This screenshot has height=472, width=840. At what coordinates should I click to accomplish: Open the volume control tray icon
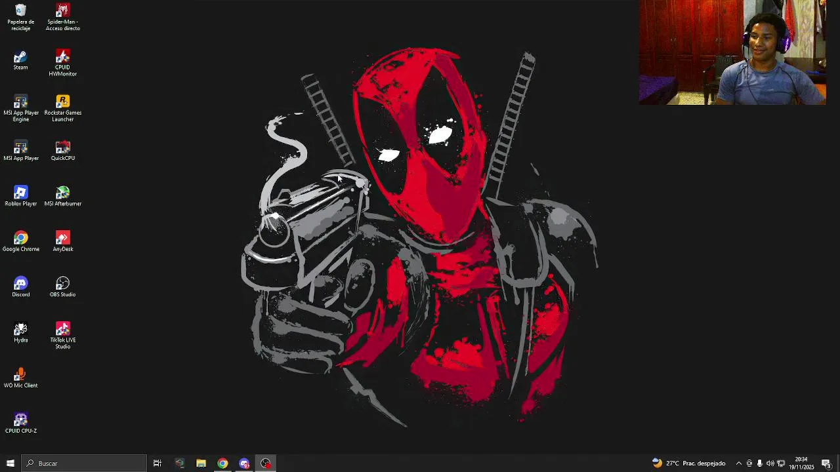(x=770, y=463)
